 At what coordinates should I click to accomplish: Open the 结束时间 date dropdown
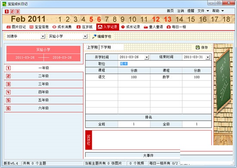[x=208, y=57]
